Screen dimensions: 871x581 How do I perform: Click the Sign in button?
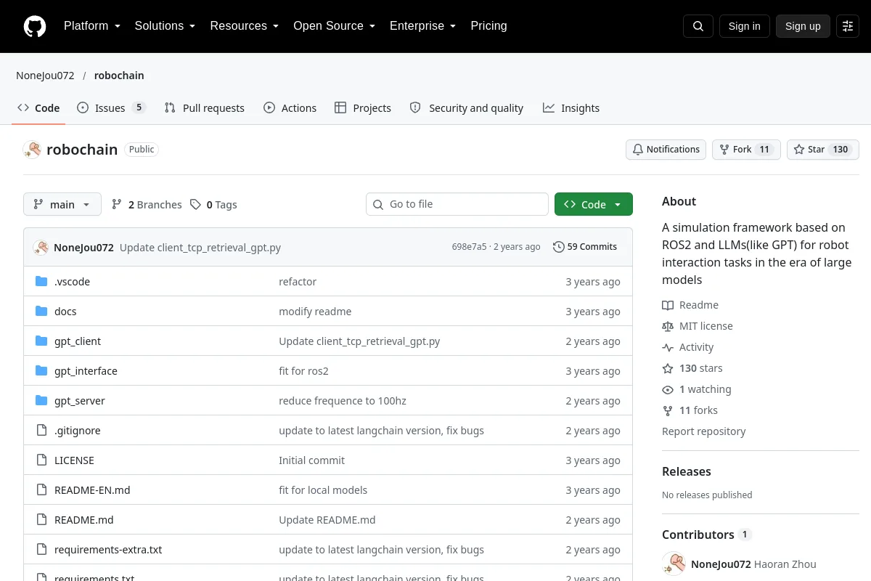(x=745, y=26)
